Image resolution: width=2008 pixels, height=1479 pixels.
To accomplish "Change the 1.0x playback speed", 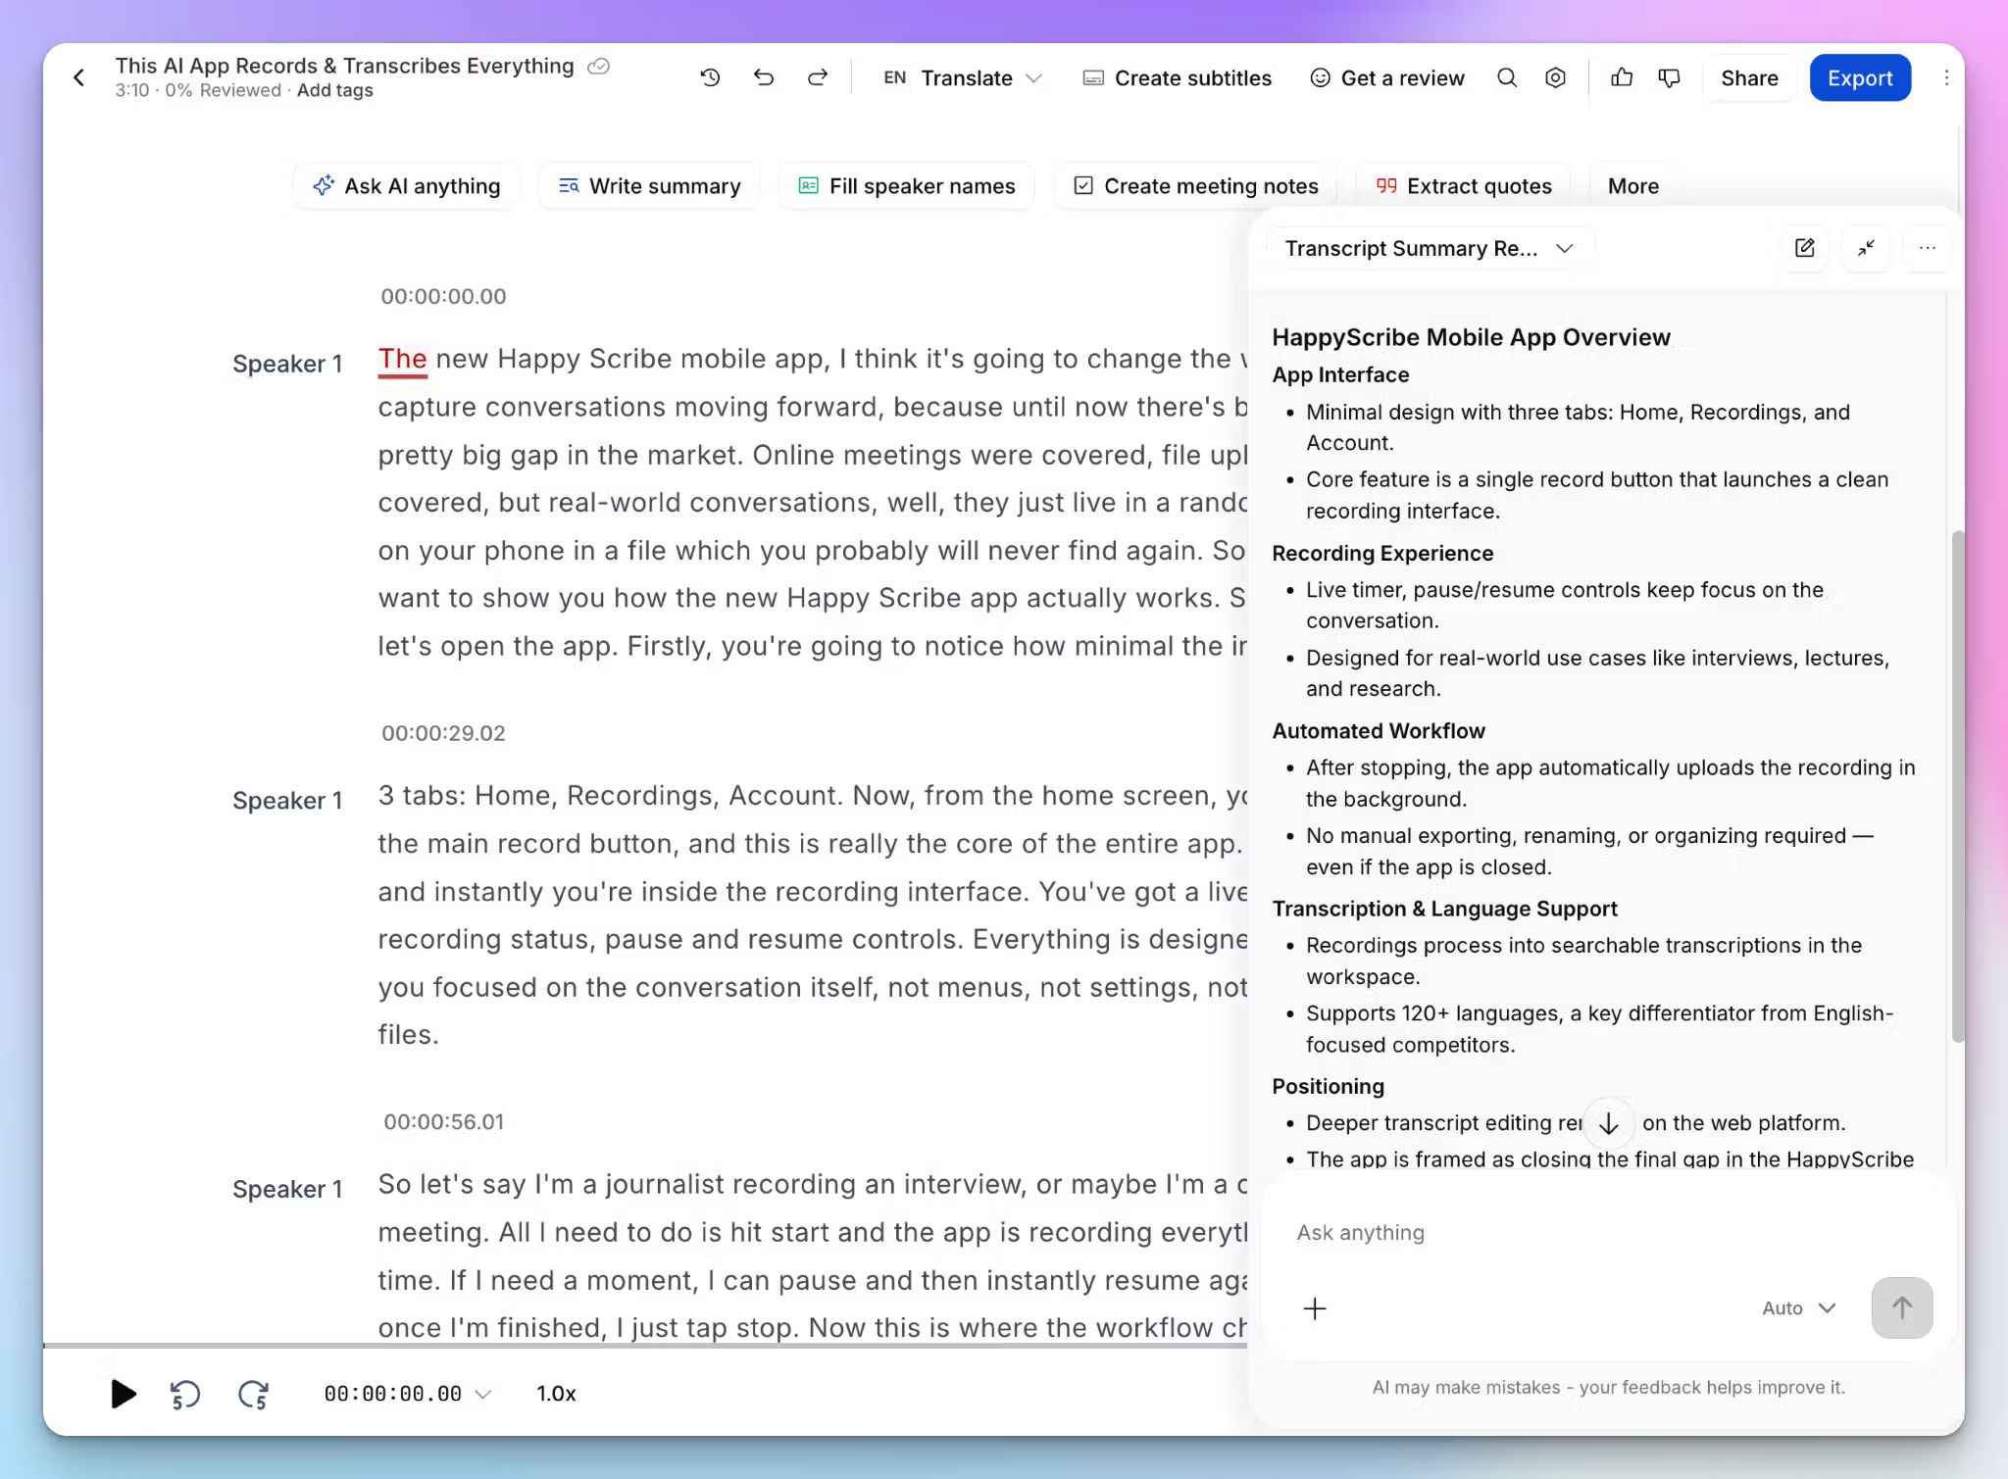I will point(556,1394).
